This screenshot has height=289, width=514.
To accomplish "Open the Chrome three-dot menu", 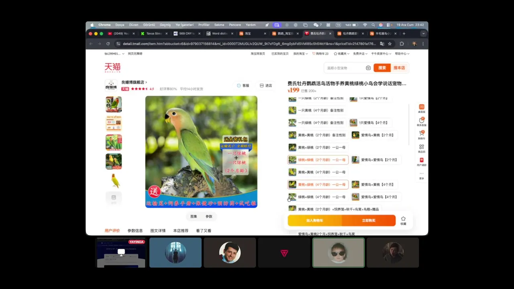I will click(x=423, y=44).
